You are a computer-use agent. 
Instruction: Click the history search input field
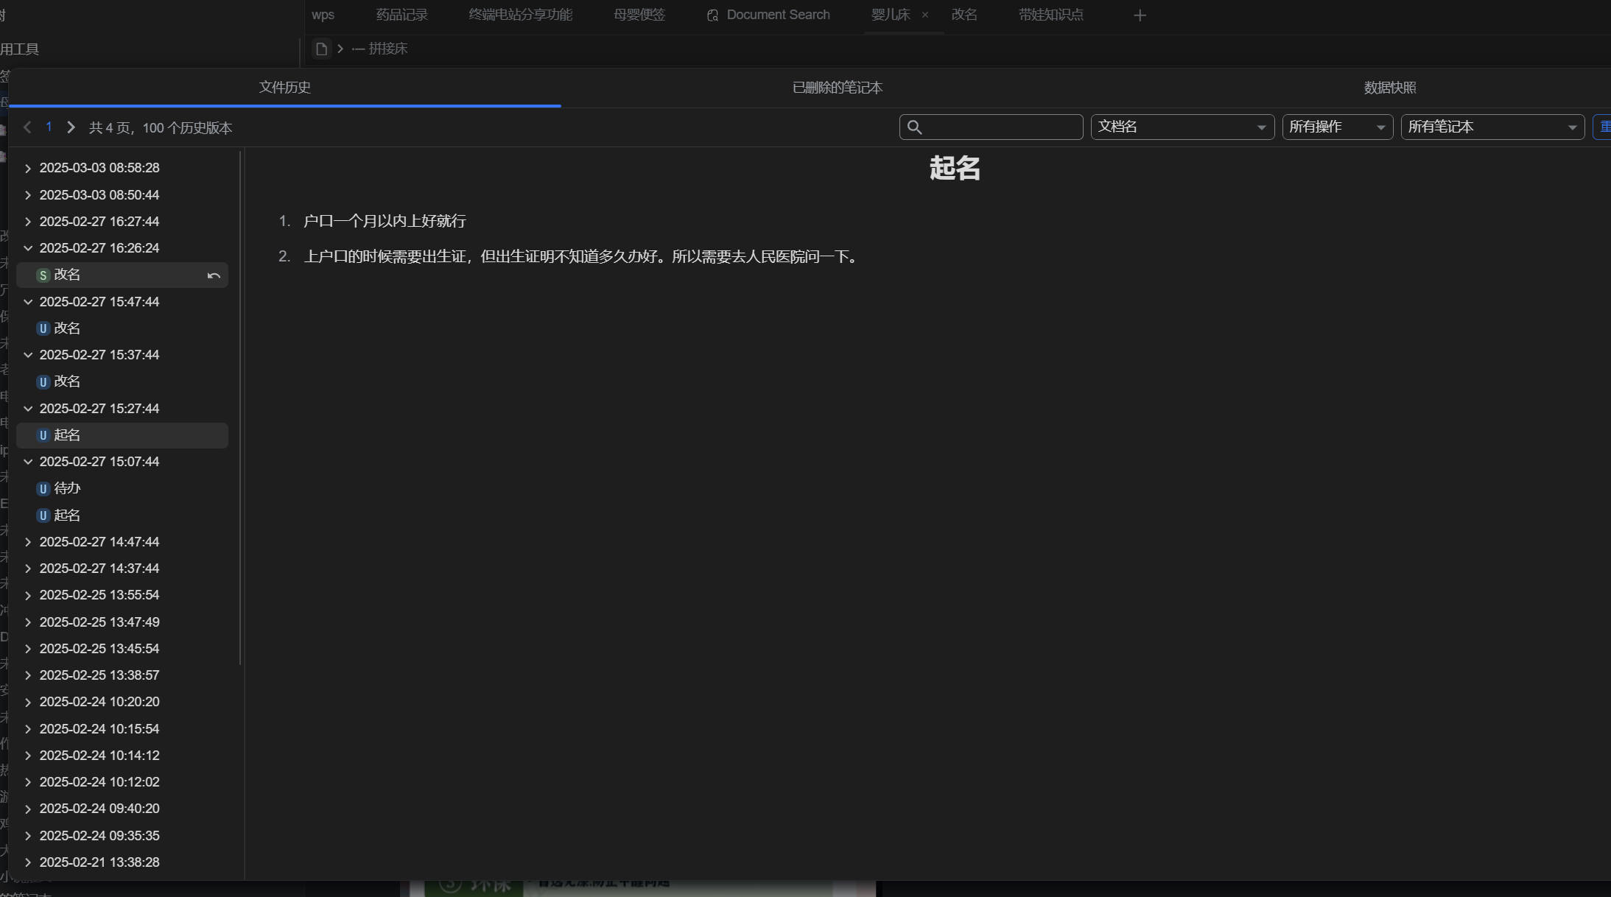point(1000,127)
